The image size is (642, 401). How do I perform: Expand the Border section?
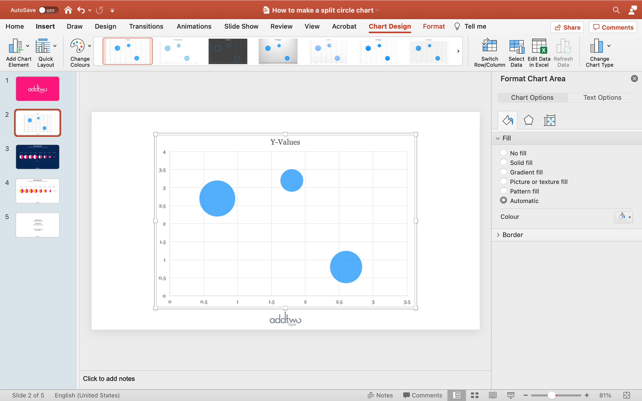[512, 235]
